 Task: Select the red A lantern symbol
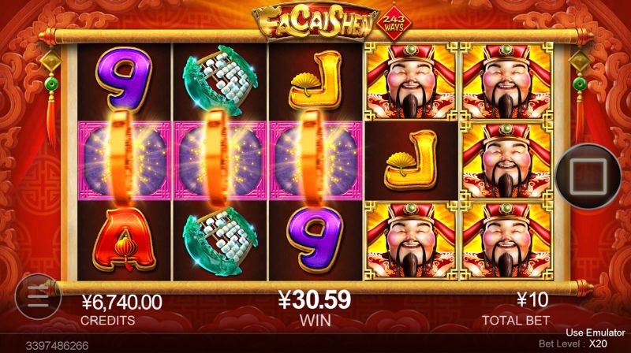(125, 240)
